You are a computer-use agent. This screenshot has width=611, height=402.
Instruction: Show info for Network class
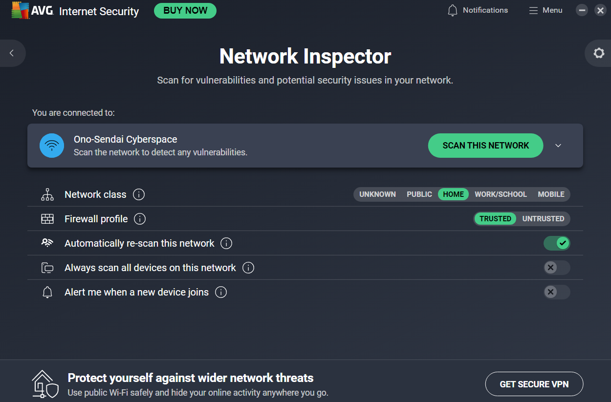(139, 194)
